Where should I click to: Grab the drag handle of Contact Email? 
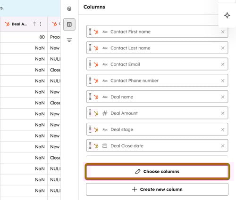pos(90,64)
